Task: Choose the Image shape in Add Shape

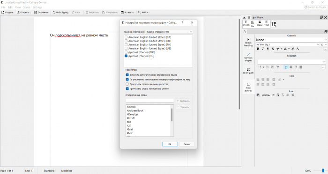Action: coord(260,23)
